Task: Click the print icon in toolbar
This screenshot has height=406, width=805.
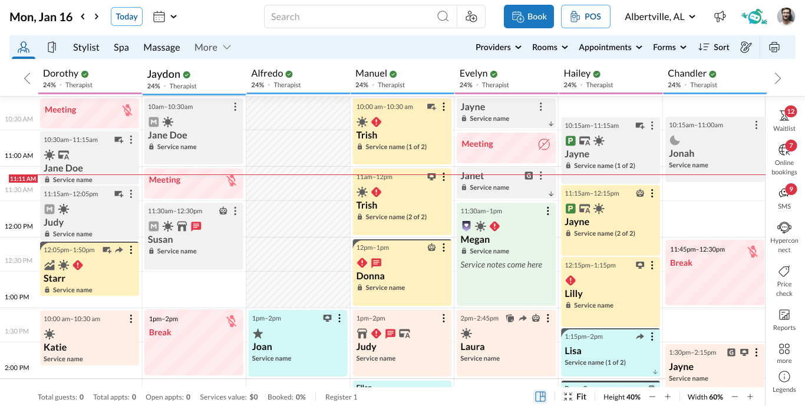Action: click(x=774, y=47)
